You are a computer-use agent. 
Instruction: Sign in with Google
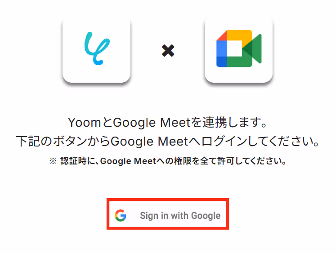point(168,214)
